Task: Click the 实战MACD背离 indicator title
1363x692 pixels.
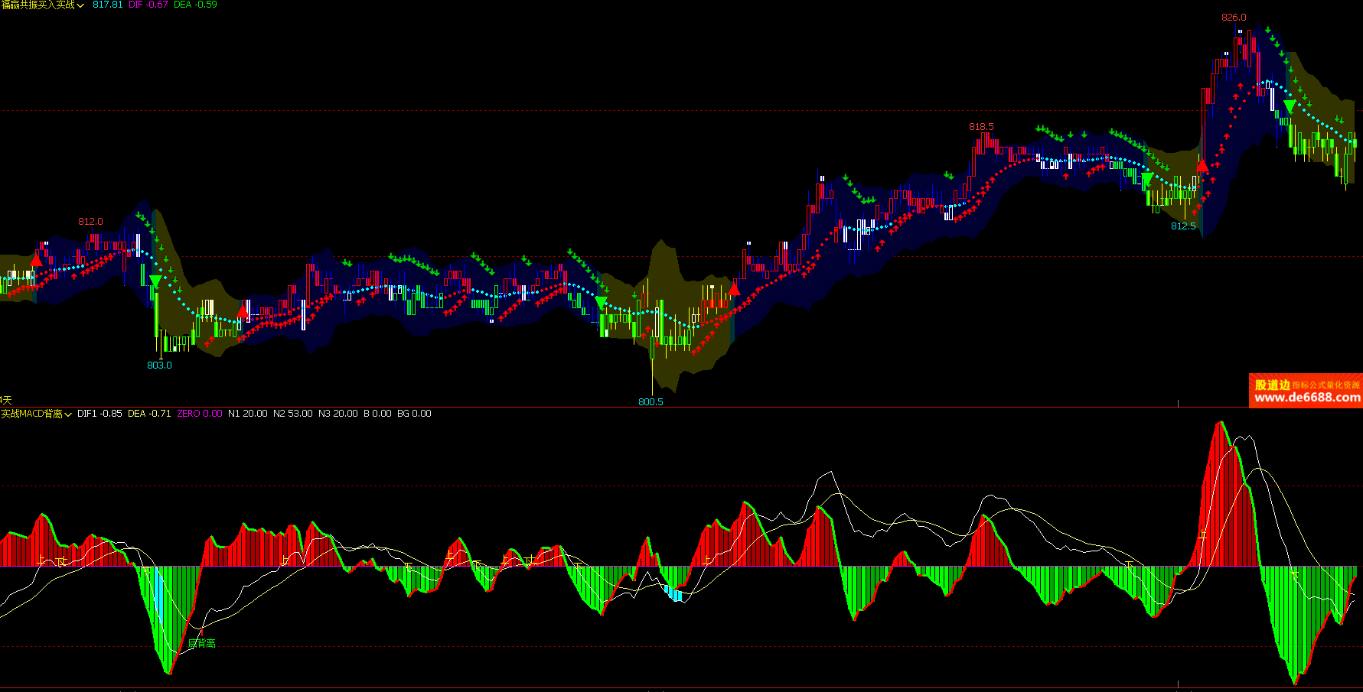Action: (x=31, y=414)
